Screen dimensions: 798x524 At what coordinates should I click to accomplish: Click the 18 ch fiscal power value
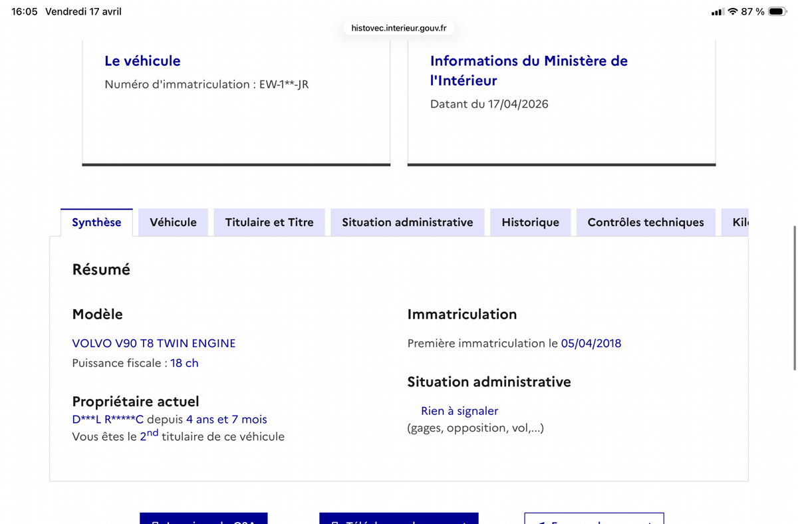[x=184, y=363]
